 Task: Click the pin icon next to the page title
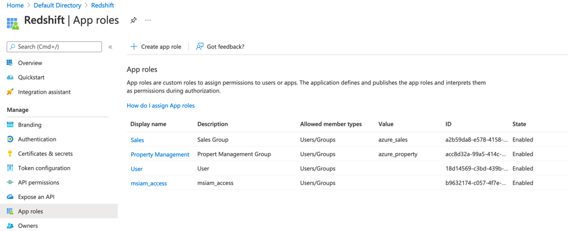(x=134, y=20)
